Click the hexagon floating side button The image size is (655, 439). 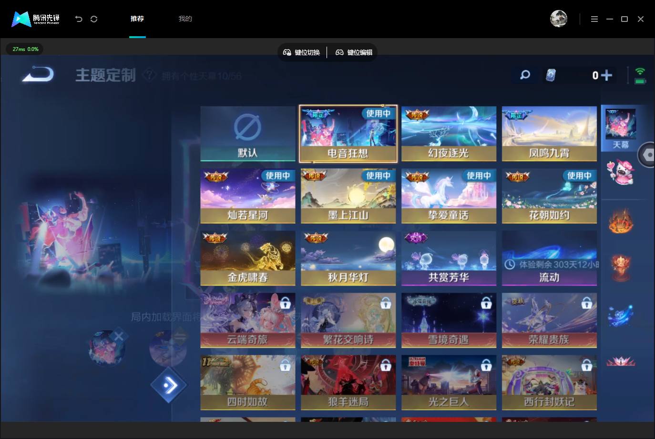coord(647,155)
